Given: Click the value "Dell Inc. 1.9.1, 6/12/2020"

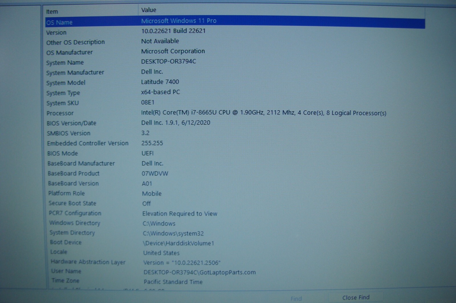Looking at the screenshot, I should 176,123.
